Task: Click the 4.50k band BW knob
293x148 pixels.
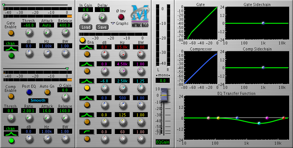Action: 141,71
